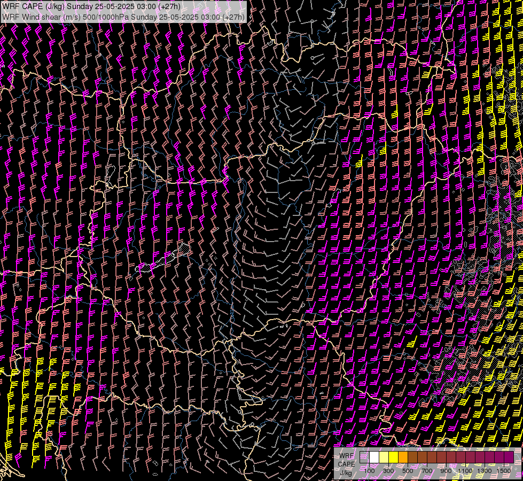Click the legend value 1100

[465, 471]
